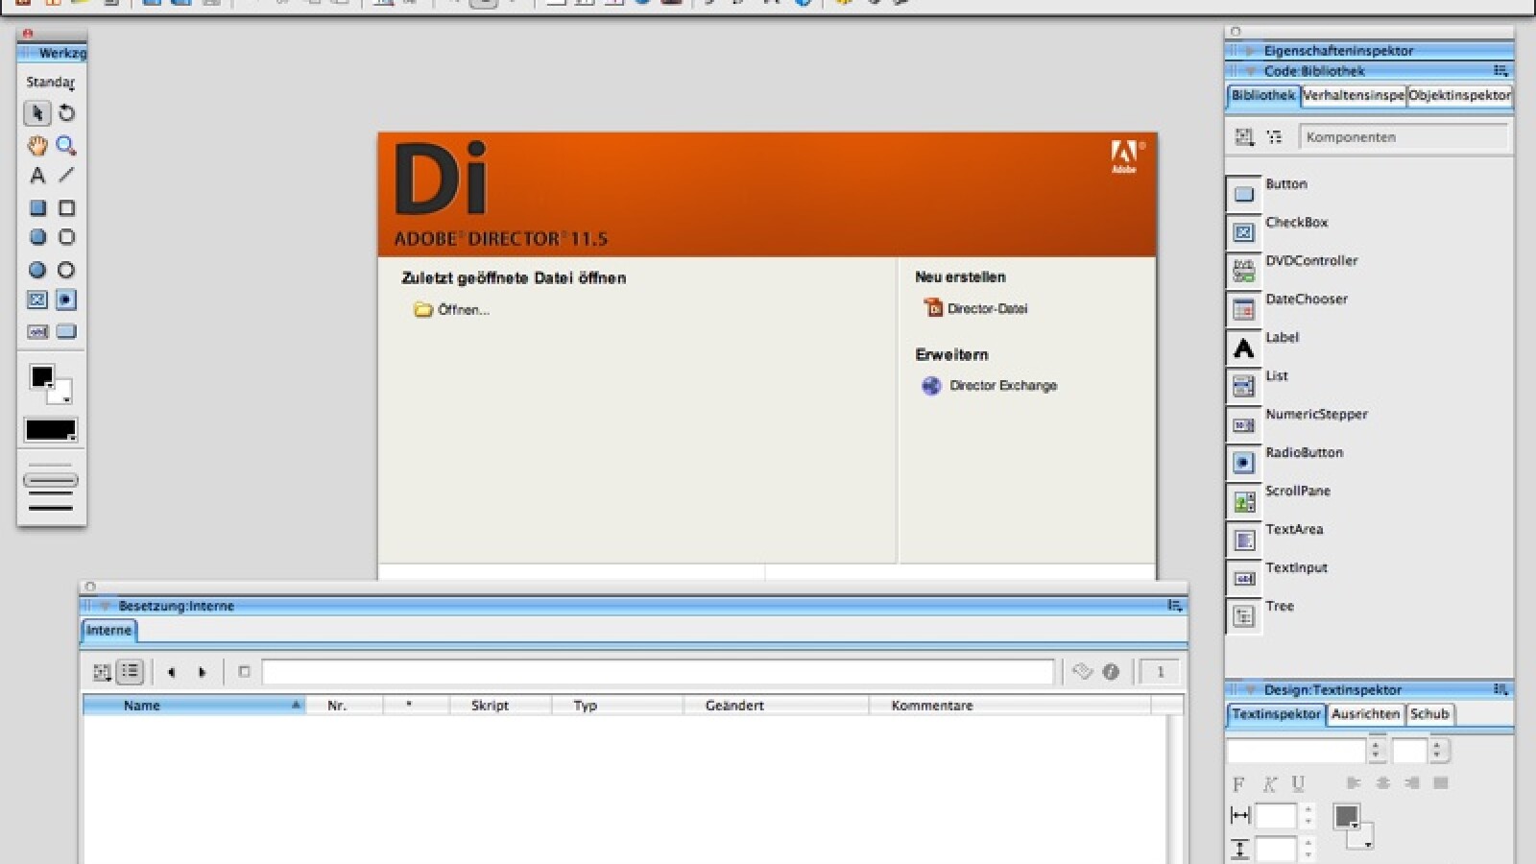This screenshot has width=1536, height=864.
Task: Expand the Eigenschafteninspektor panel
Action: (x=1250, y=51)
